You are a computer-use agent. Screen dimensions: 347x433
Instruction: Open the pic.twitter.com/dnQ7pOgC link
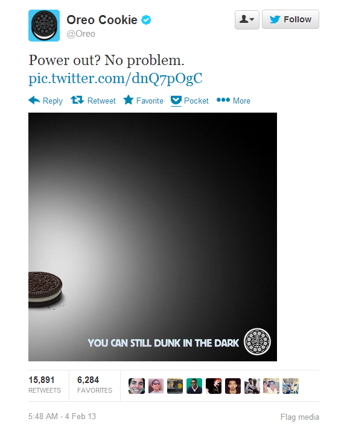[x=115, y=78]
